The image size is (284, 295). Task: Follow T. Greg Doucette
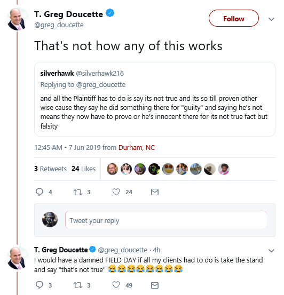(x=234, y=19)
